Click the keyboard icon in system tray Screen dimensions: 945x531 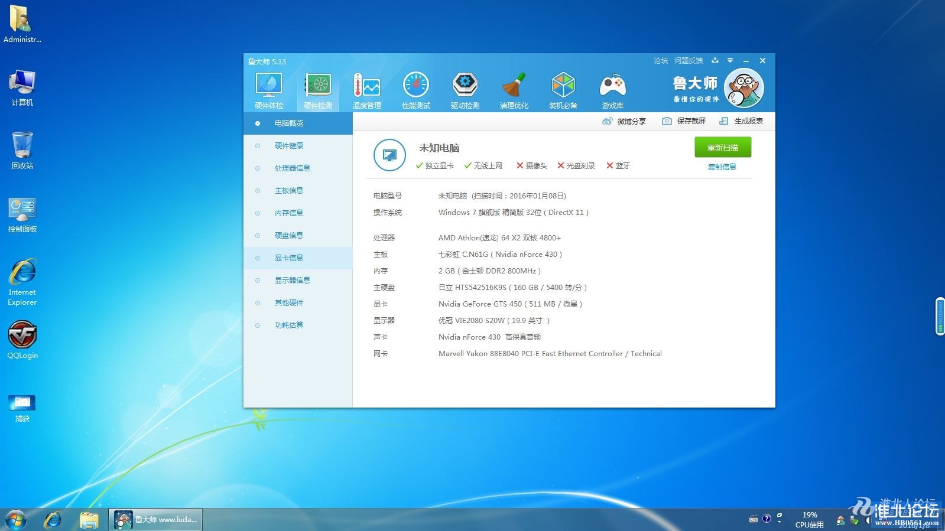(x=753, y=519)
